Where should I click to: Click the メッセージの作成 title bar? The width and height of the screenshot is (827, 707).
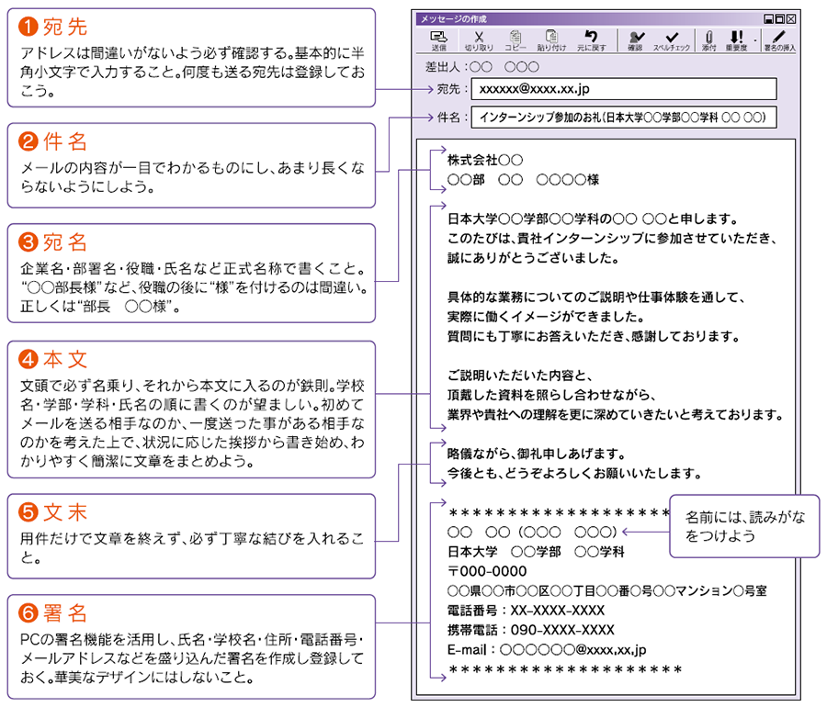[x=588, y=19]
